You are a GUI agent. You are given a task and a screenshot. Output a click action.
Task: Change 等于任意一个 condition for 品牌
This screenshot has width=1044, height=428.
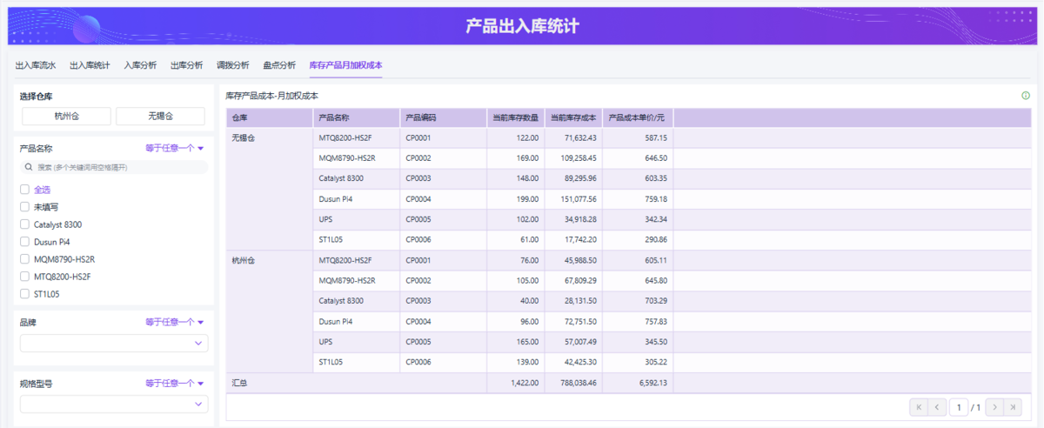pyautogui.click(x=175, y=323)
